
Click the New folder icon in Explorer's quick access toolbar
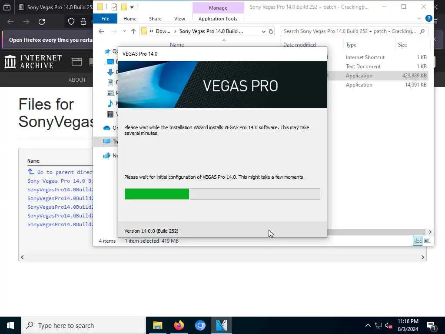(x=124, y=7)
